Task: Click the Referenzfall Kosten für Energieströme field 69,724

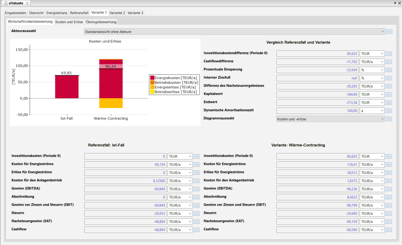Action: 126,165
